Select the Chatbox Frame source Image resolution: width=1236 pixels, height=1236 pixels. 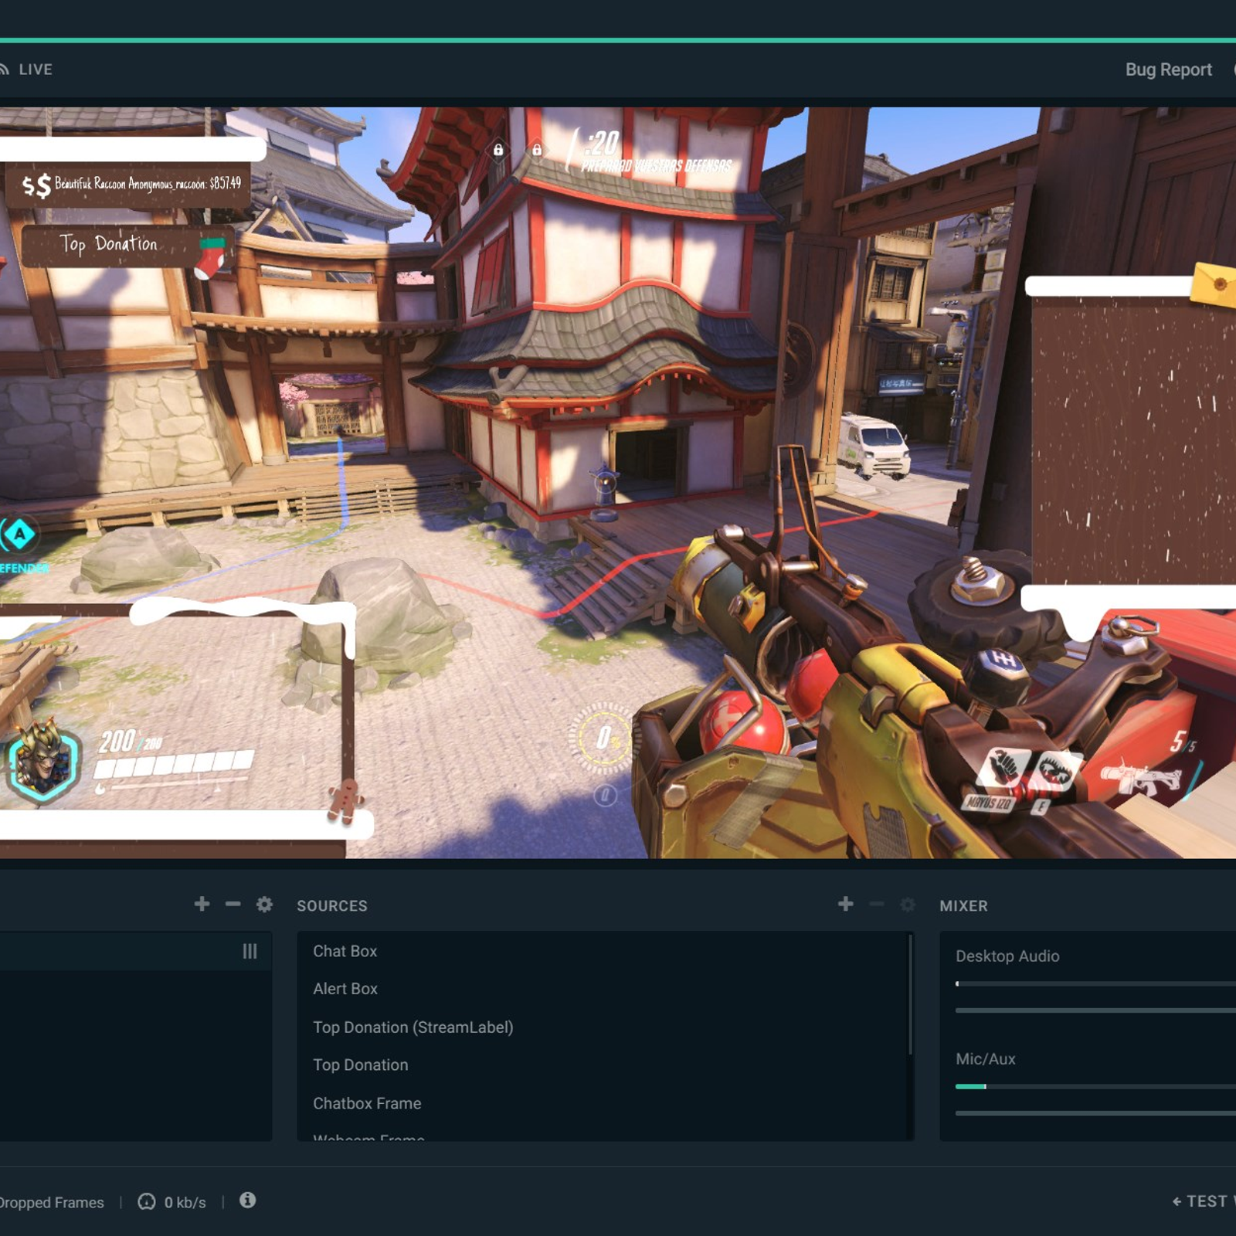coord(603,1103)
